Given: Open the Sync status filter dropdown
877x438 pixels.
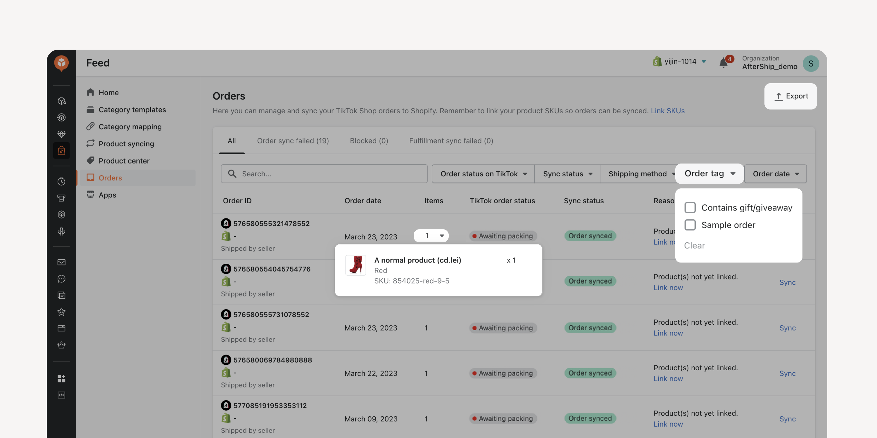Looking at the screenshot, I should pos(567,174).
